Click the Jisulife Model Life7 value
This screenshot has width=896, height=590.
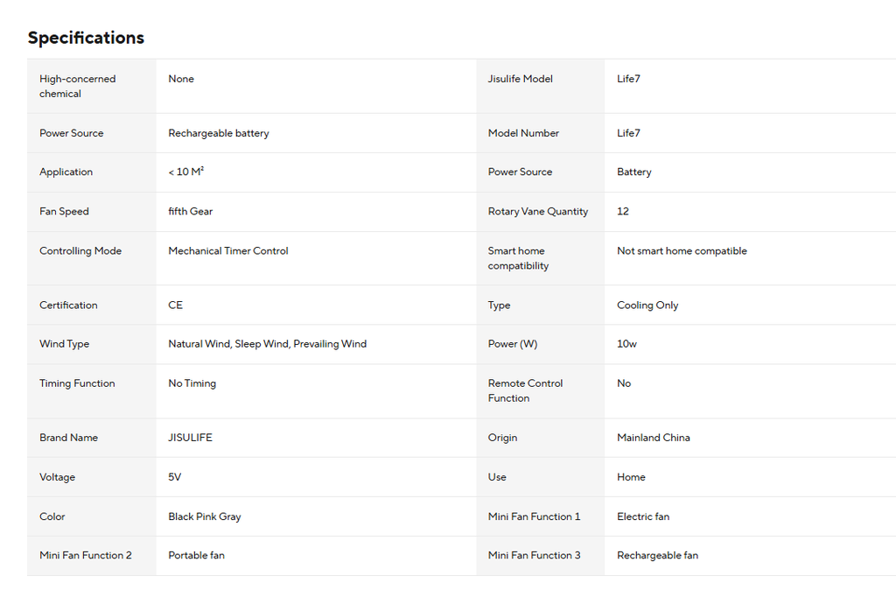coord(628,79)
